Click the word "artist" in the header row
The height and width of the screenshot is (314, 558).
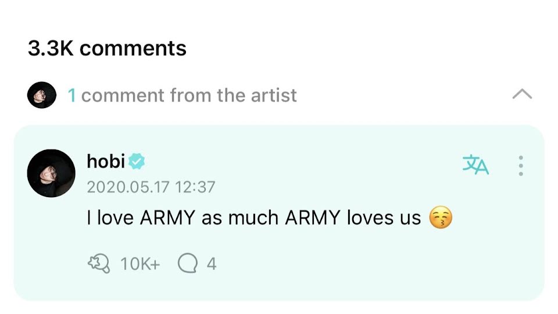tap(273, 95)
